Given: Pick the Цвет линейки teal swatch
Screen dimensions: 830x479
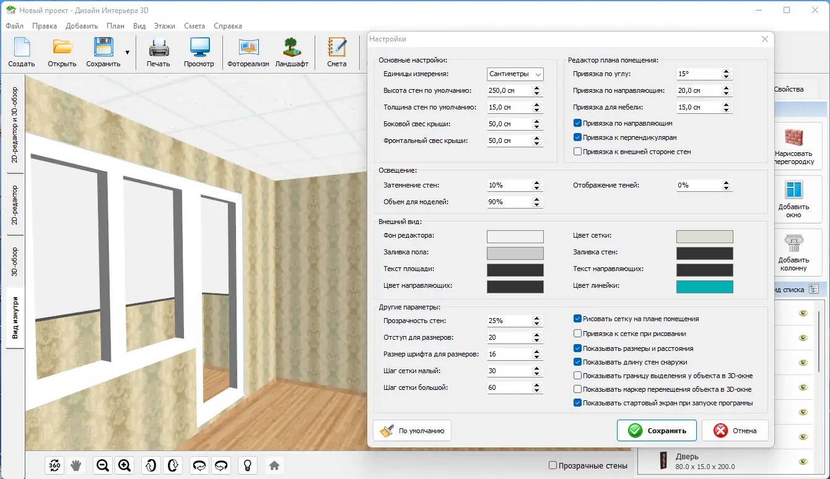Looking at the screenshot, I should 705,287.
